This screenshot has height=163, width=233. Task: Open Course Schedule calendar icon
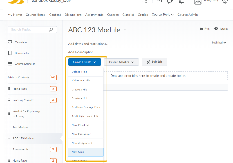tap(10, 64)
